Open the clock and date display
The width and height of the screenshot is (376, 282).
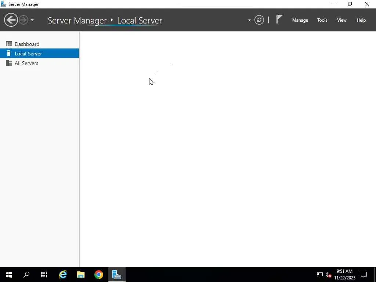pyautogui.click(x=344, y=275)
